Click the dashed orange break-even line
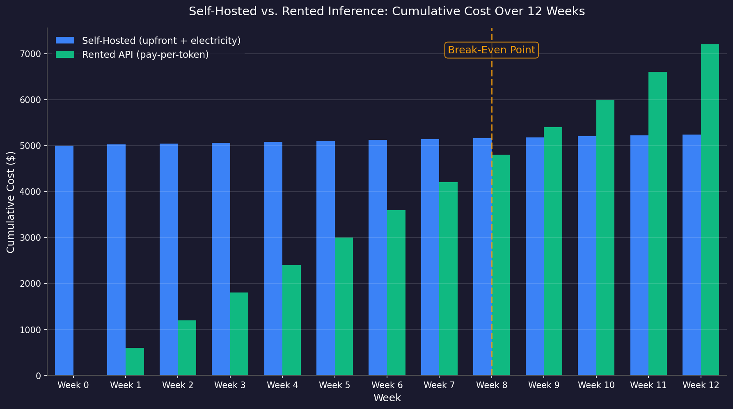This screenshot has width=733, height=409. (x=491, y=201)
